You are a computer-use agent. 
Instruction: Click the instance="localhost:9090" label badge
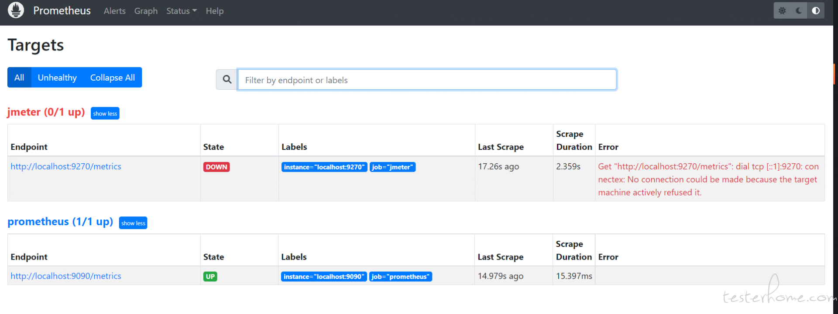pos(324,277)
